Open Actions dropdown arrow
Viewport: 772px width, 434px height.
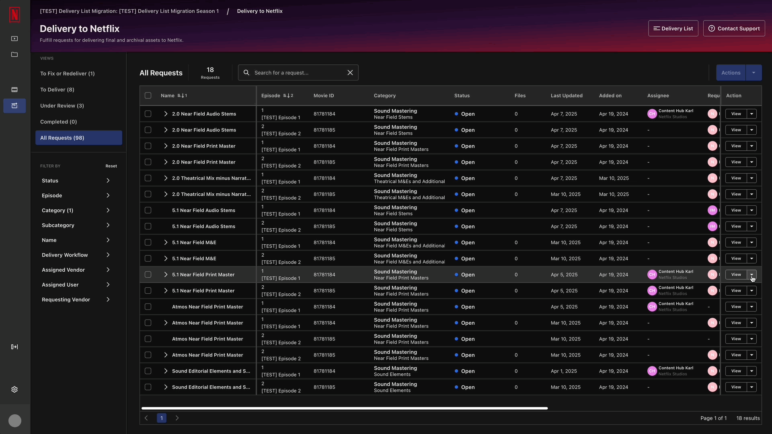[754, 73]
